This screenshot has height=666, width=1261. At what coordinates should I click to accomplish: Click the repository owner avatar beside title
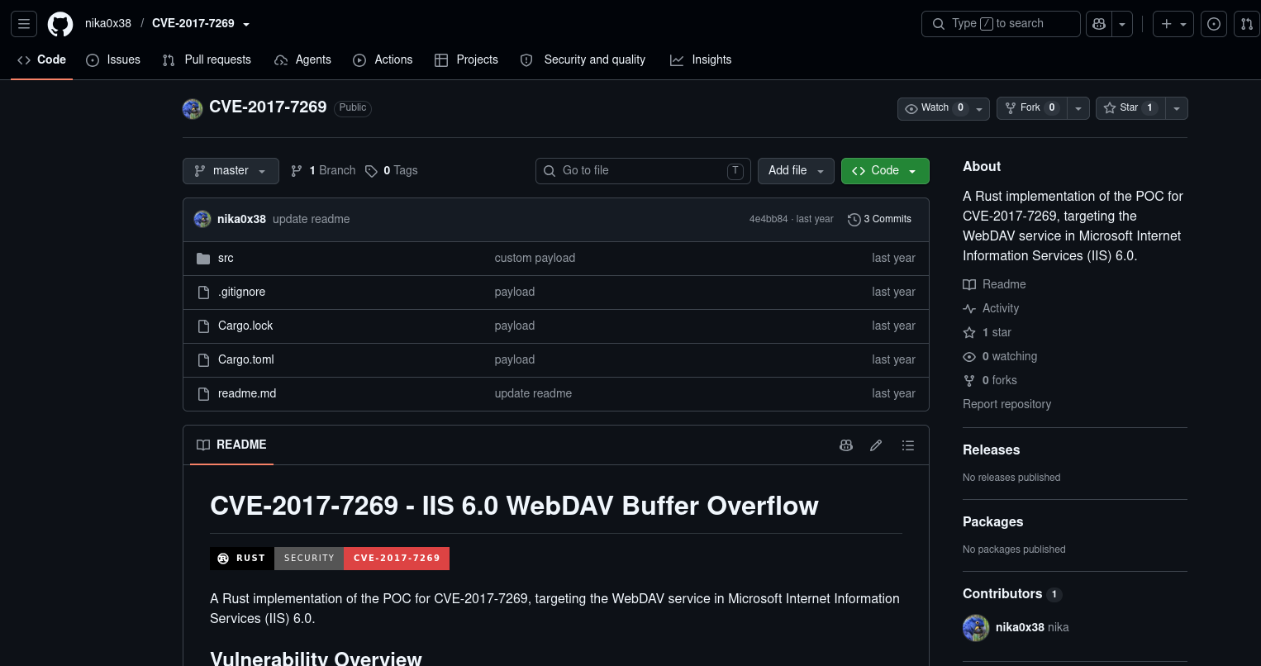[193, 108]
